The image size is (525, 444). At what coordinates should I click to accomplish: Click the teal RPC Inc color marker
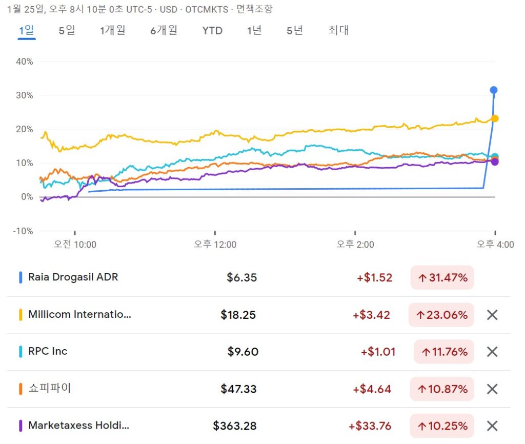tap(21, 352)
